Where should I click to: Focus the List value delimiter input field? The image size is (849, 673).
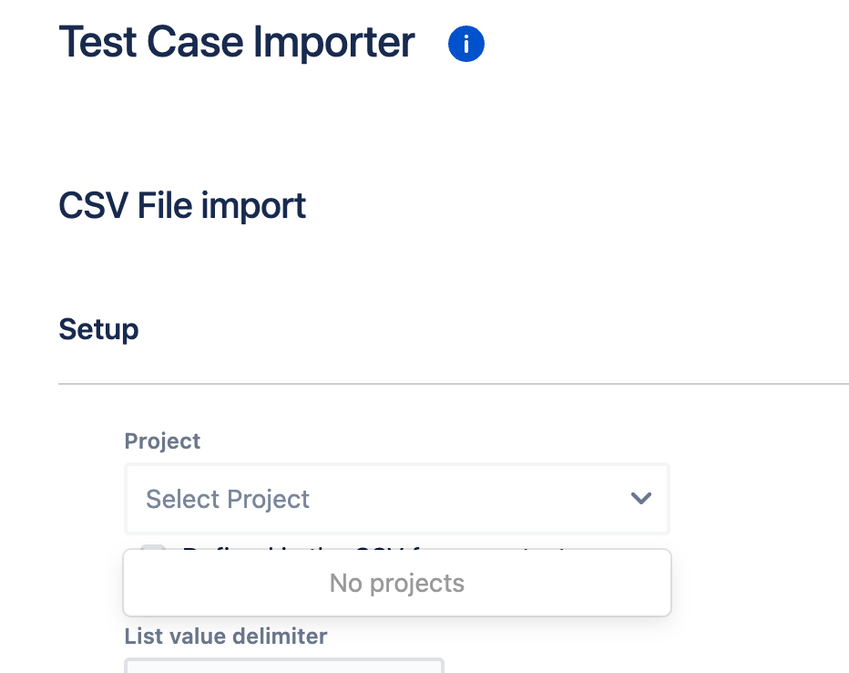(x=284, y=666)
